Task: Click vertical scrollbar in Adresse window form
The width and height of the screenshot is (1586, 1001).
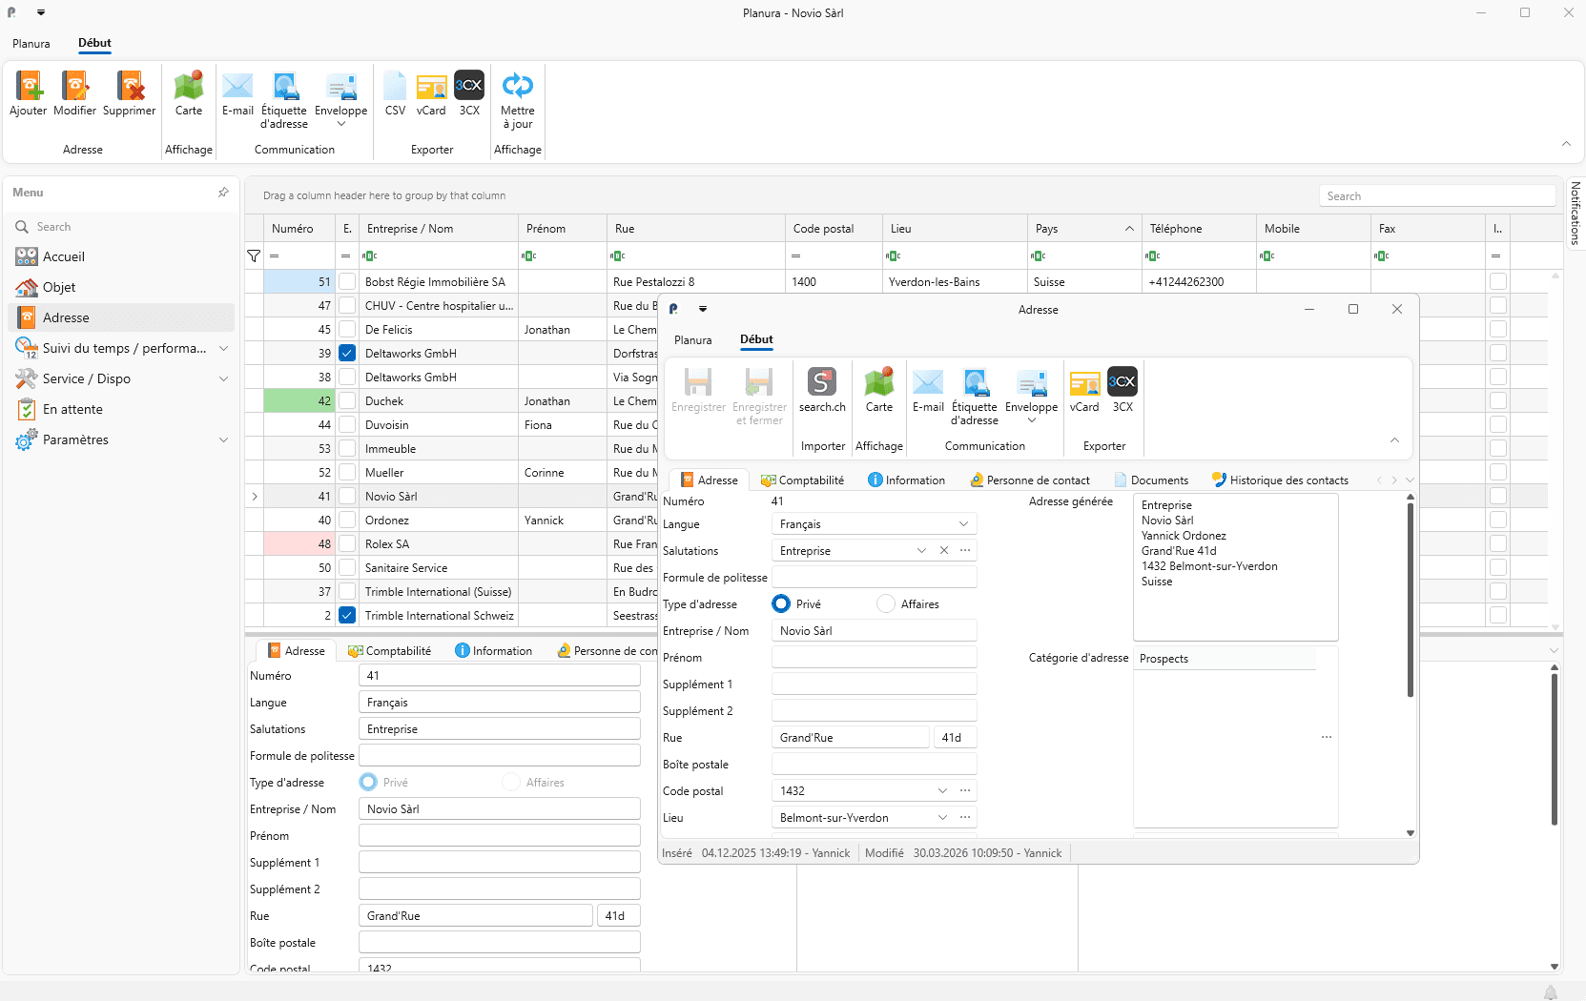Action: coord(1411,601)
